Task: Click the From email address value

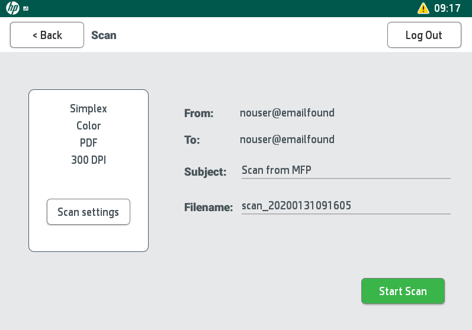Action: point(287,112)
